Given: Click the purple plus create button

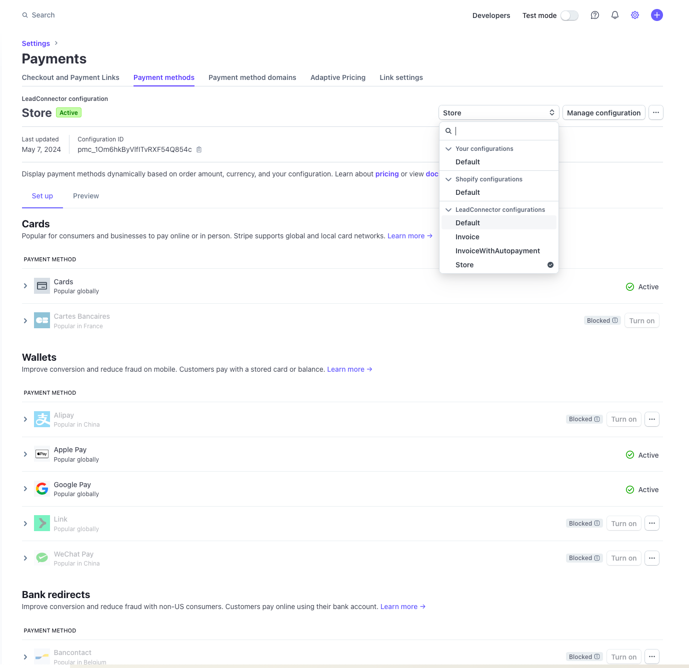Looking at the screenshot, I should (x=657, y=15).
